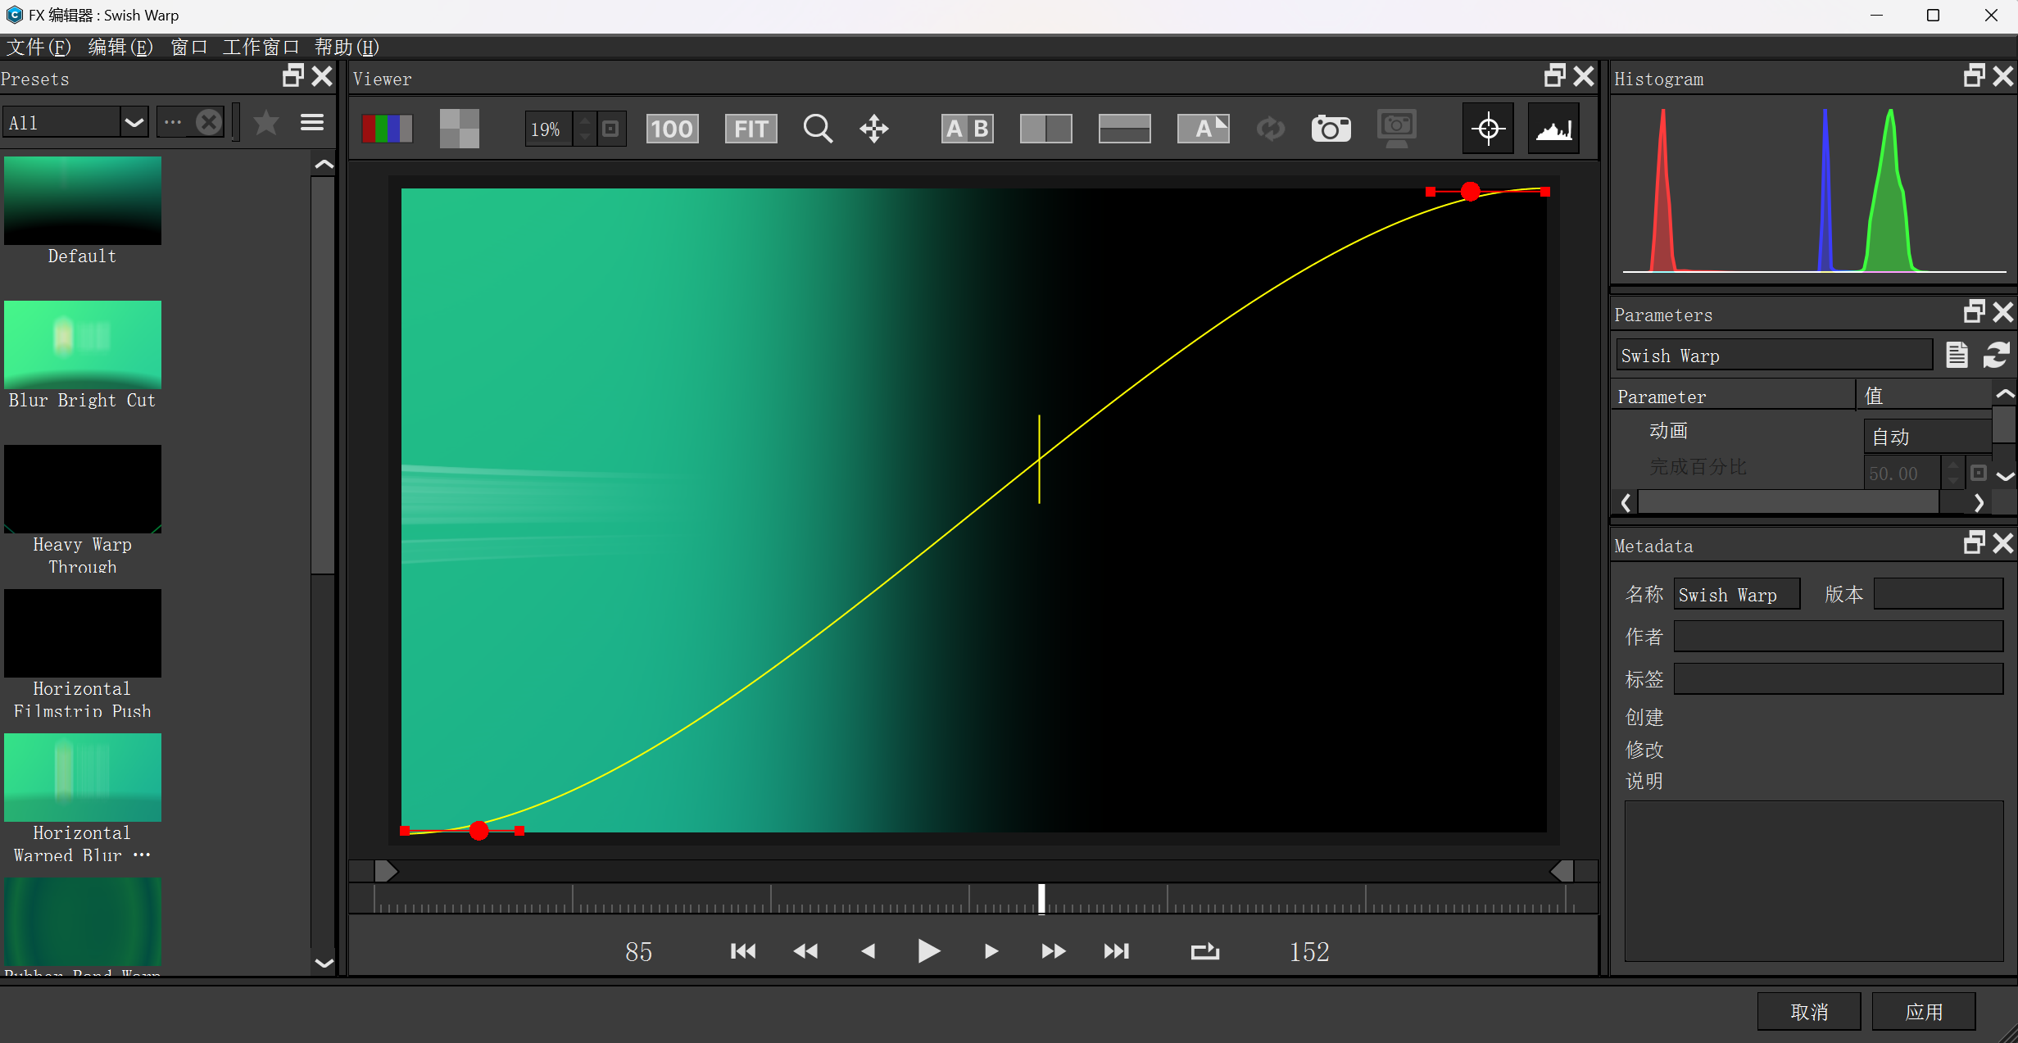Image resolution: width=2018 pixels, height=1043 pixels.
Task: Select the pan move tool
Action: point(874,129)
